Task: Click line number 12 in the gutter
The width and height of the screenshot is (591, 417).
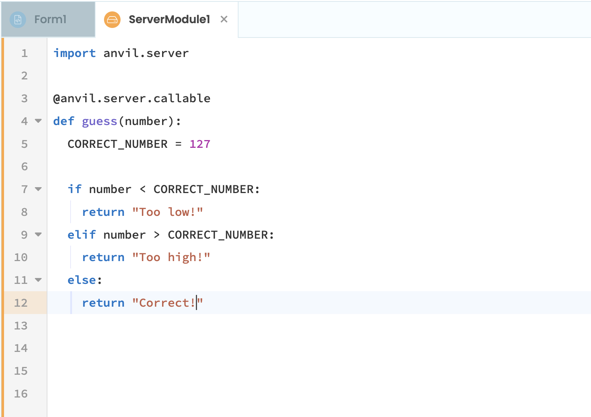Action: [x=21, y=303]
